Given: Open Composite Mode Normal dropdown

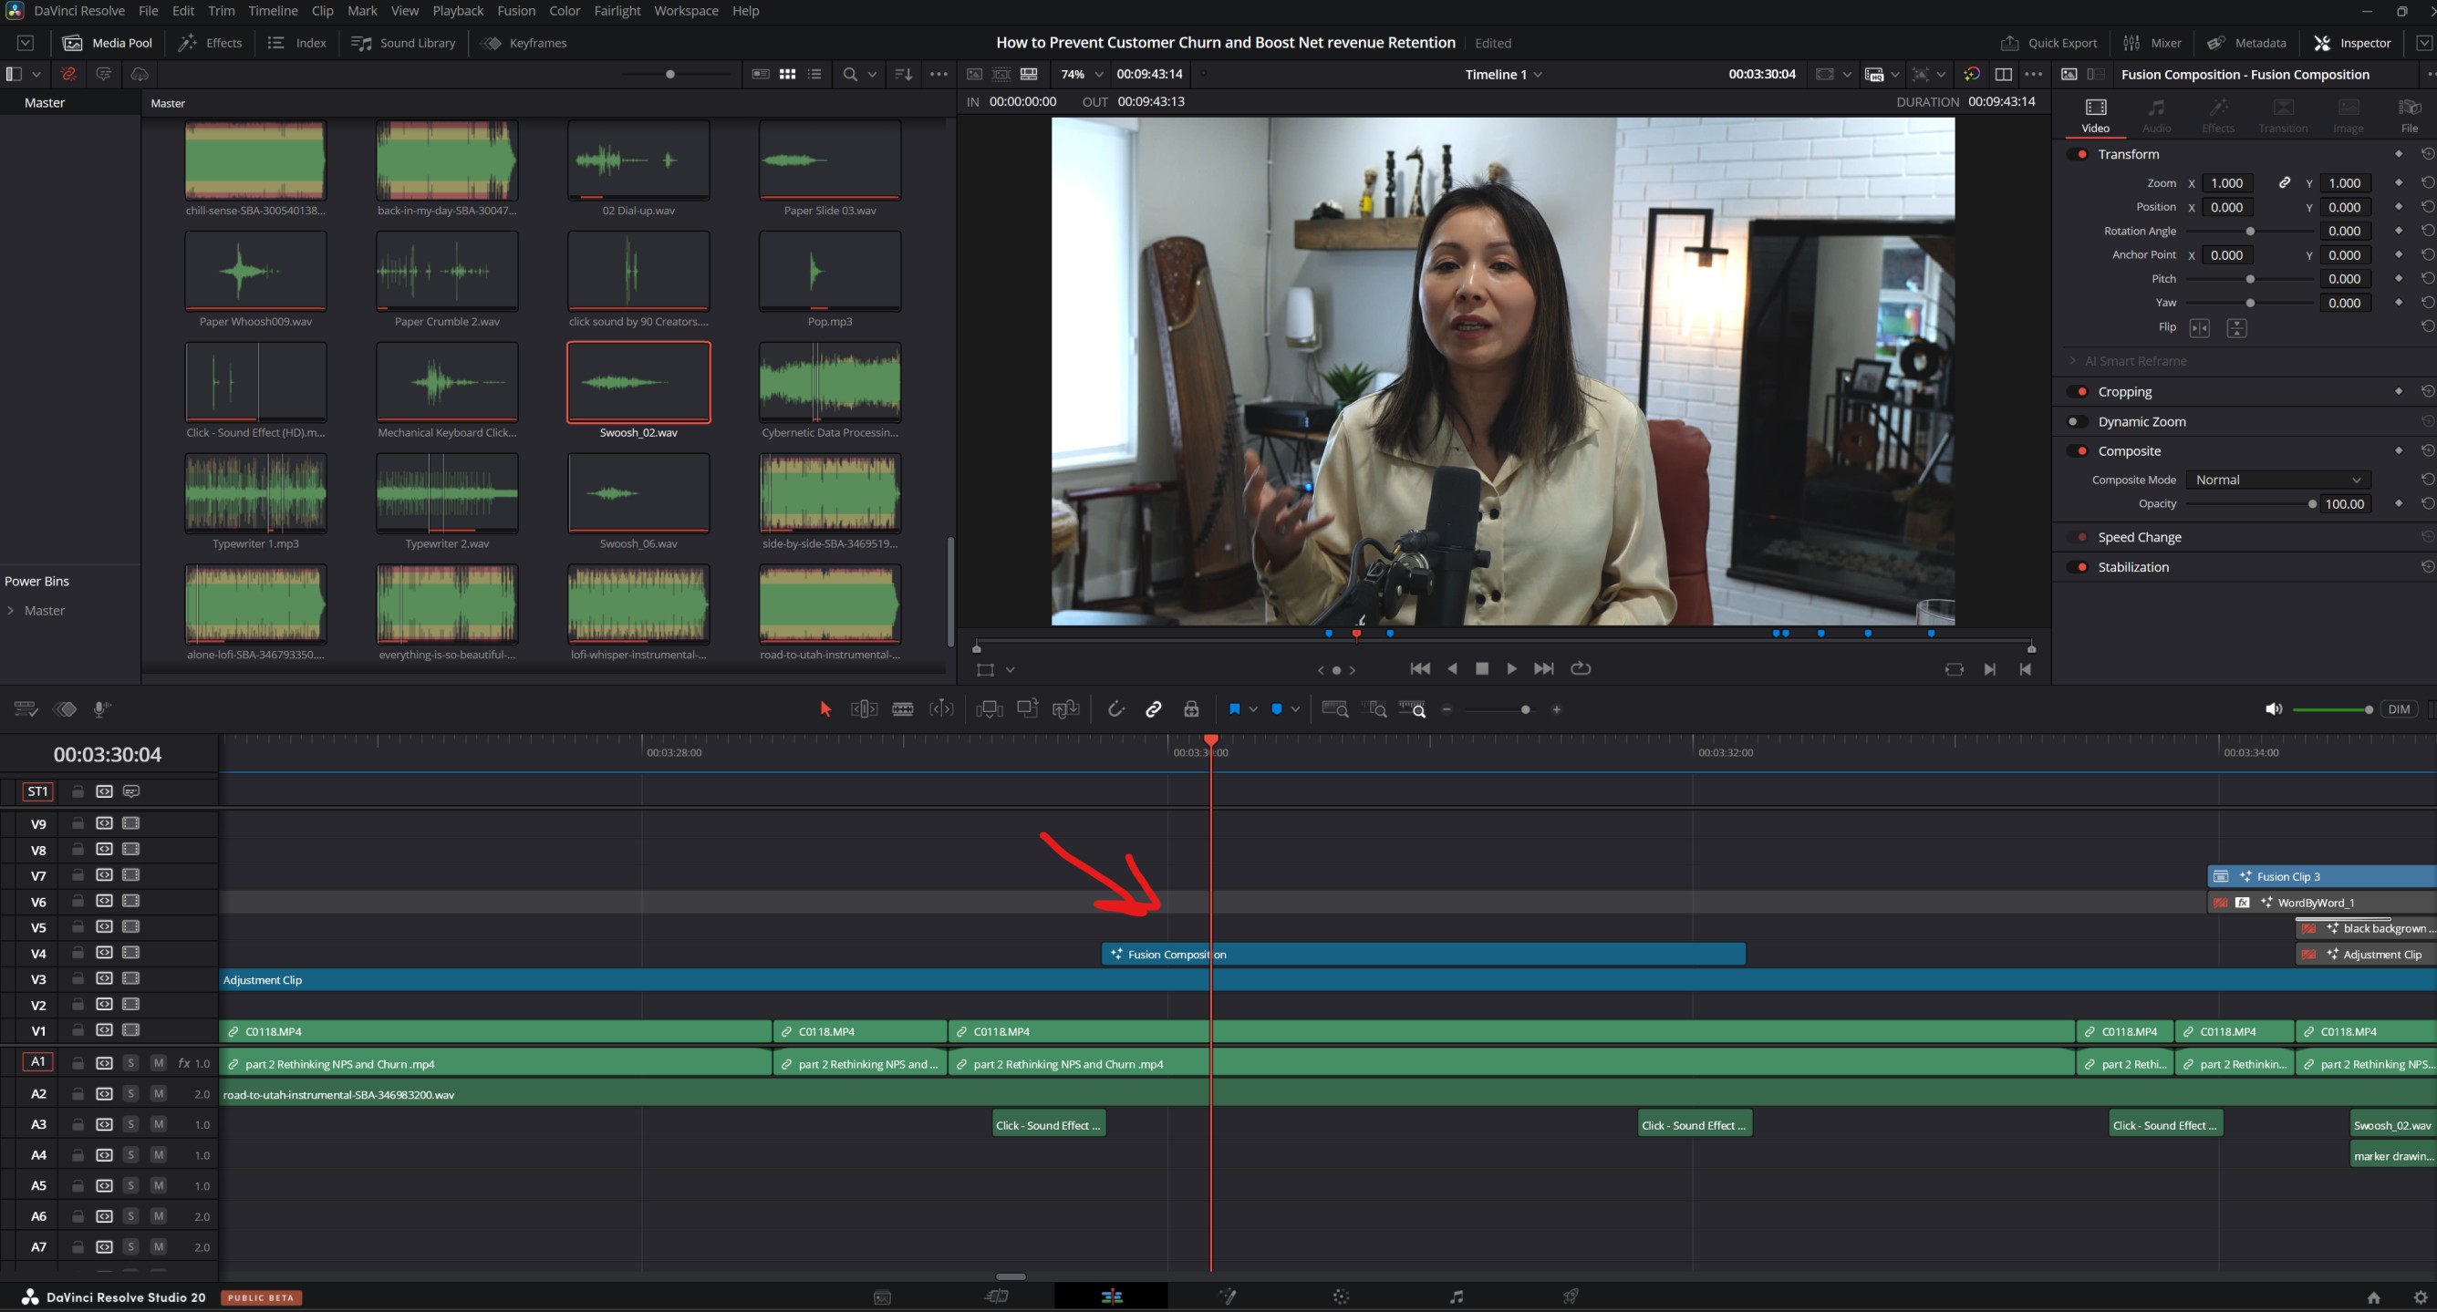Looking at the screenshot, I should click(x=2277, y=480).
